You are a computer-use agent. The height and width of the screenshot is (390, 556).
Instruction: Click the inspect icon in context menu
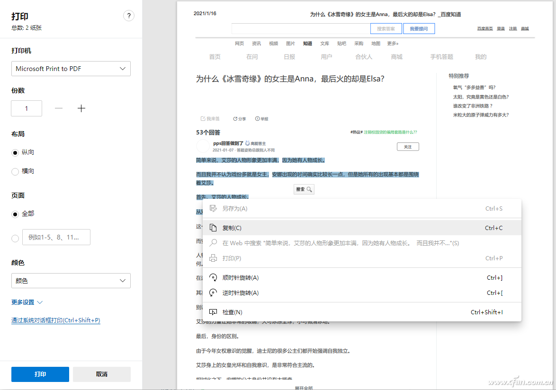[213, 312]
